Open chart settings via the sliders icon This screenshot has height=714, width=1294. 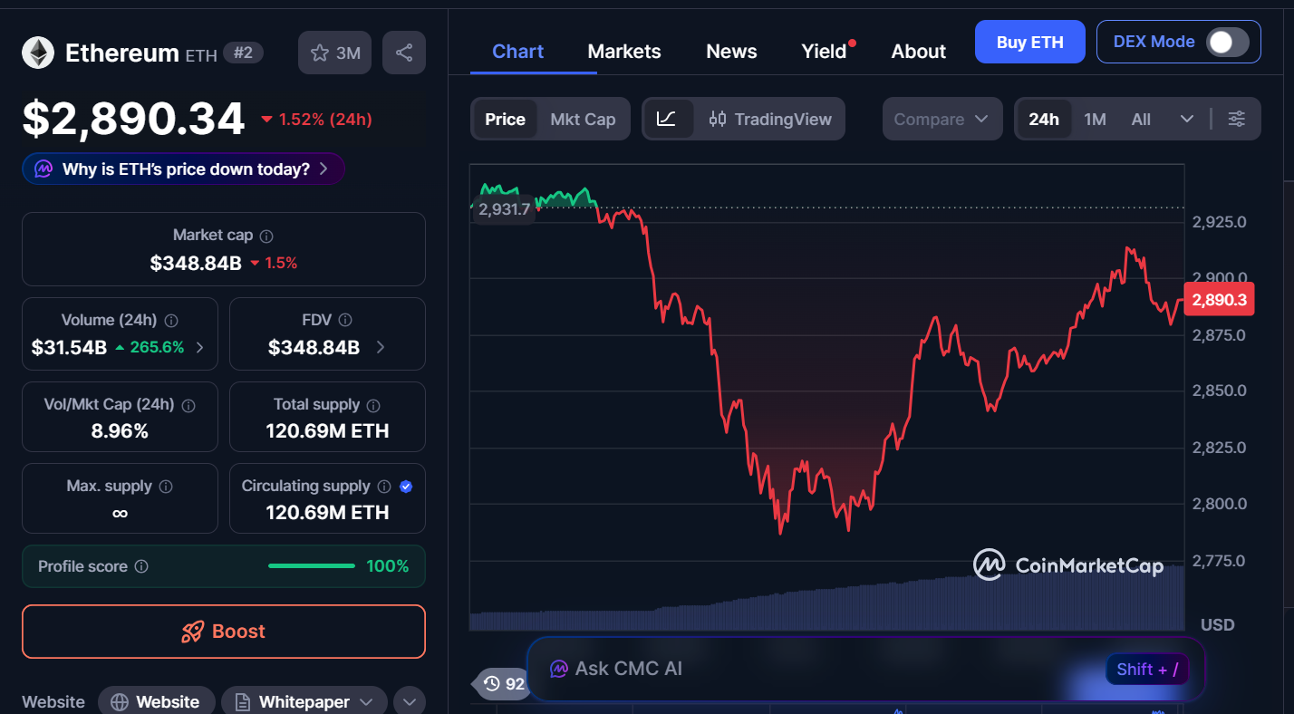pyautogui.click(x=1237, y=119)
